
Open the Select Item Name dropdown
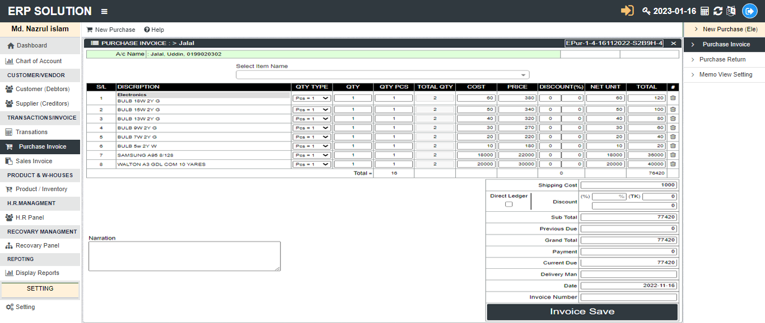[382, 75]
